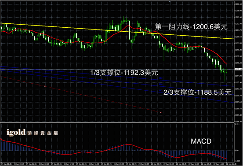Screen dimensions: 243x166
Task: Click the 第一阻力线-1200.6美元 text label
Action: point(191,27)
